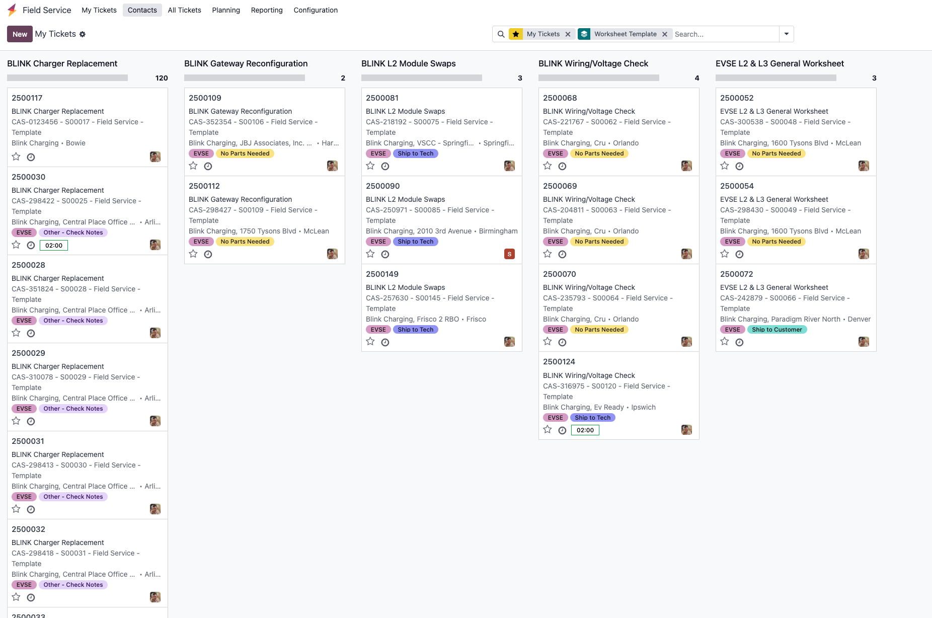This screenshot has width=932, height=618.
Task: Open activity clock on ticket 2500112
Action: tap(208, 254)
